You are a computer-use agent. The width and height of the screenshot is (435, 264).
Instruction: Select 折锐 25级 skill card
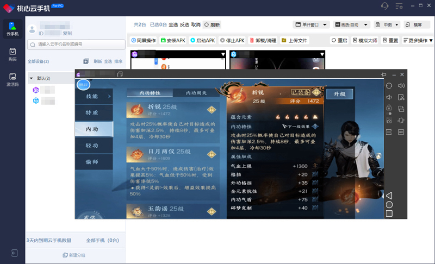click(173, 122)
